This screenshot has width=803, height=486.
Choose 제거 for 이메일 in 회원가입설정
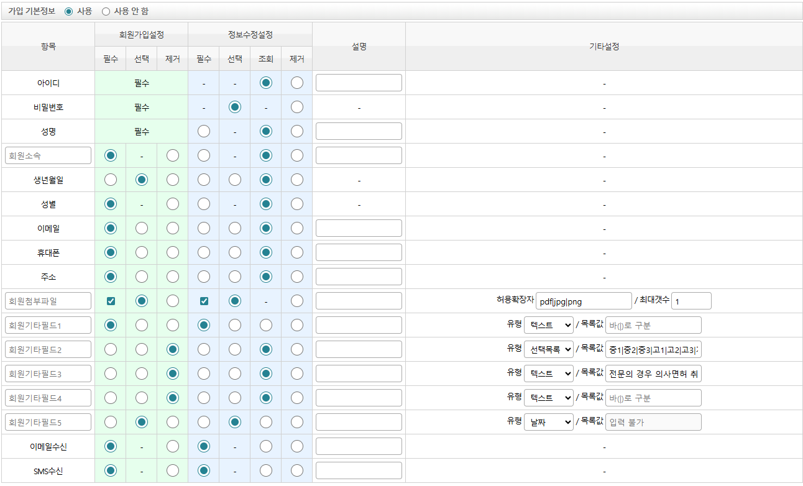point(173,228)
